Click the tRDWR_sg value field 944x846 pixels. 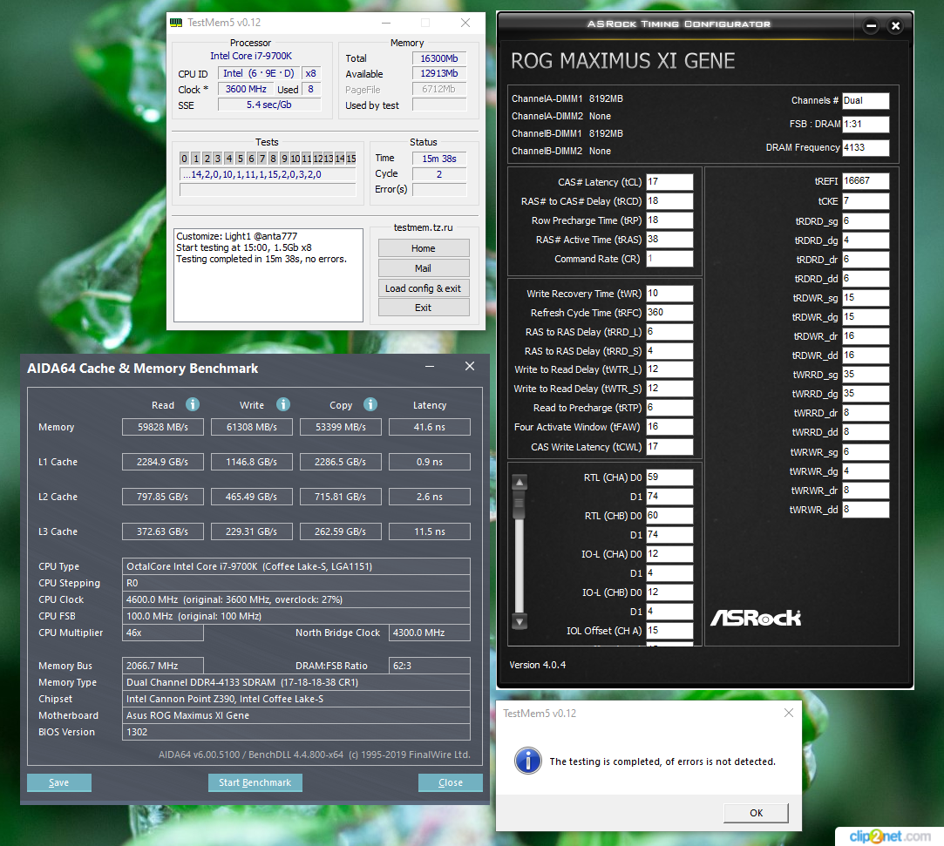tap(866, 298)
